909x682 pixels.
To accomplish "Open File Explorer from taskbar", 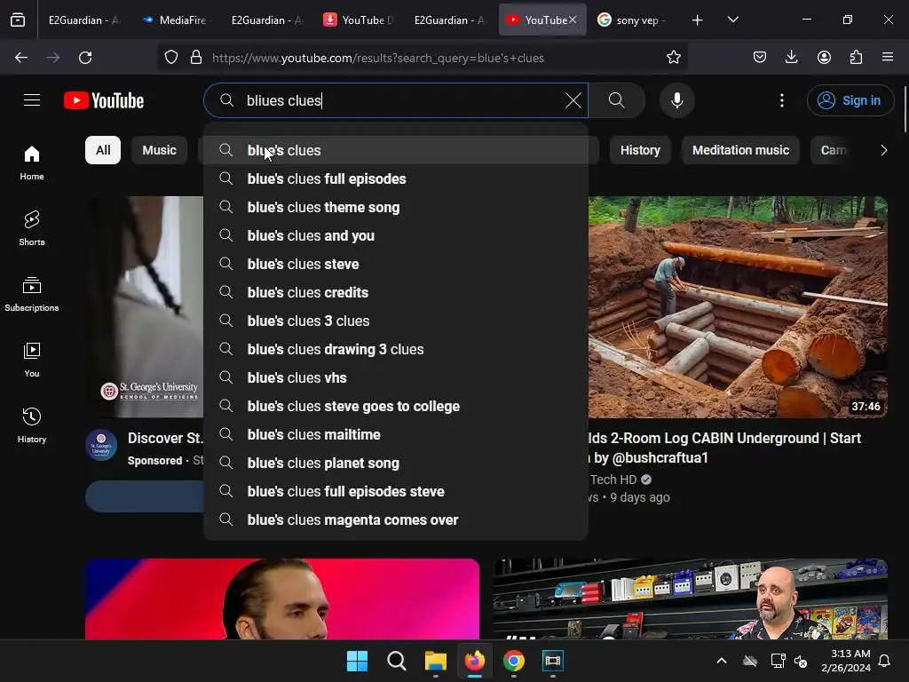I will tap(435, 661).
